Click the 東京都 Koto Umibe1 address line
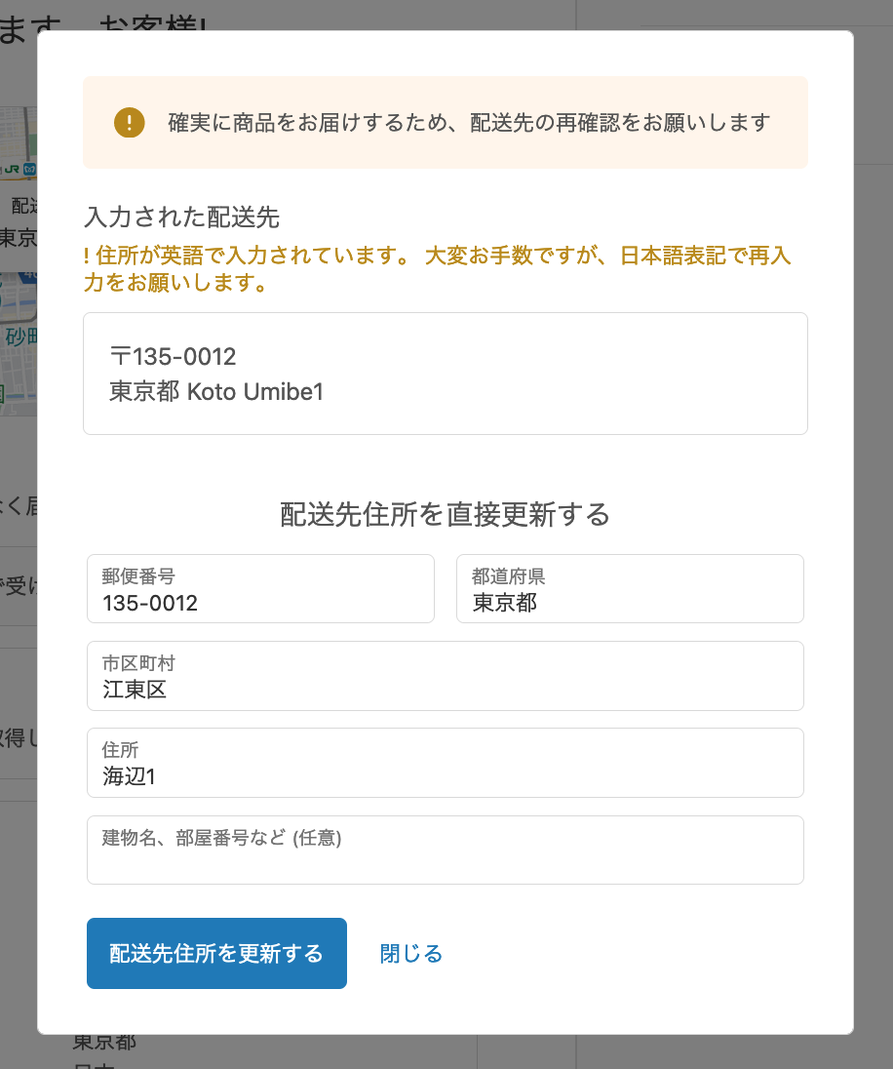The image size is (893, 1069). [x=216, y=392]
